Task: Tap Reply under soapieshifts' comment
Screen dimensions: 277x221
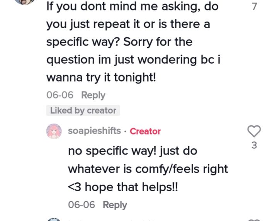Action: tap(115, 205)
